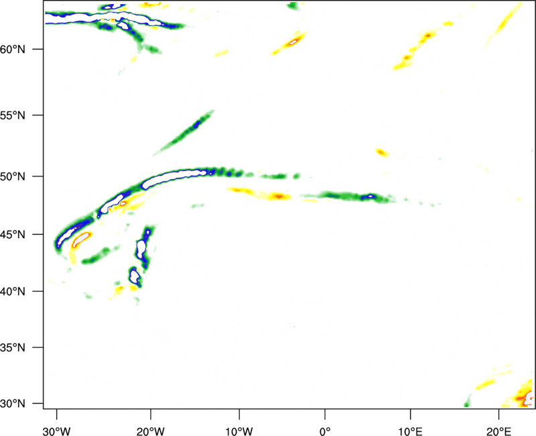Click the 35°N latitude label
This screenshot has width=536, height=436.
[x=13, y=347]
